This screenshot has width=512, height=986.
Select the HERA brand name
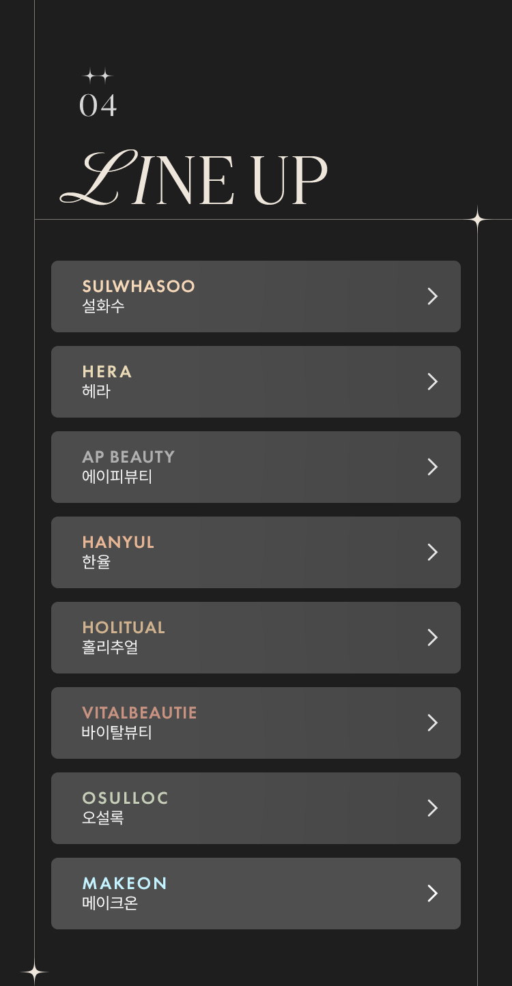tap(107, 372)
